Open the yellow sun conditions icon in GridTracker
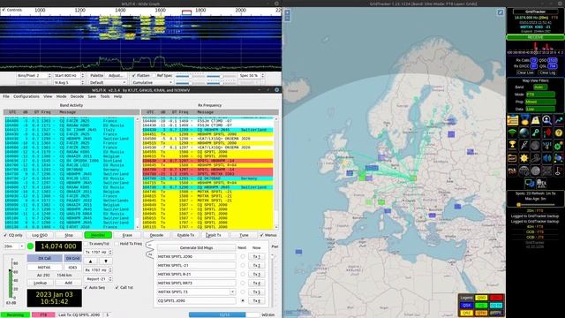 click(524, 158)
